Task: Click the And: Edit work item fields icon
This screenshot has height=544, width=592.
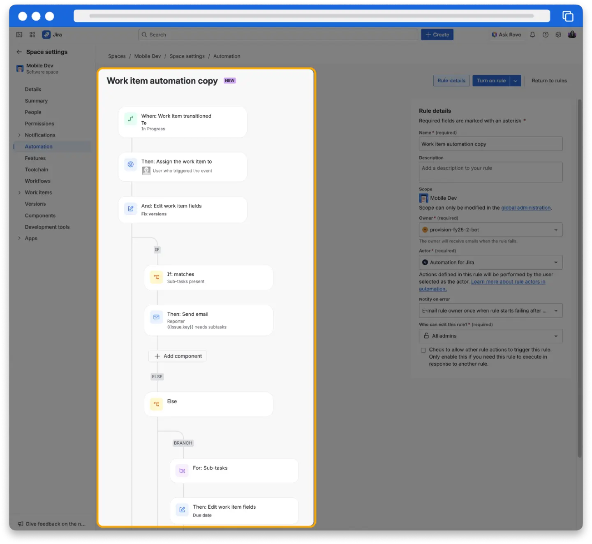Action: pyautogui.click(x=130, y=208)
